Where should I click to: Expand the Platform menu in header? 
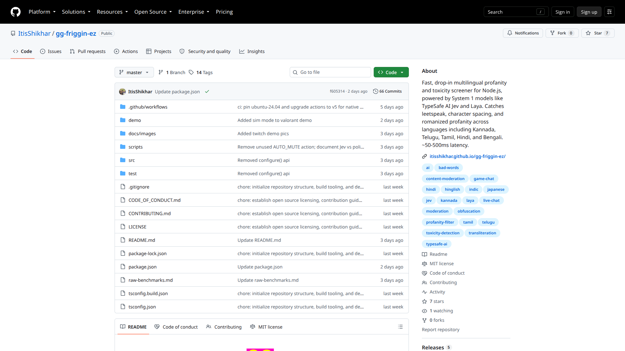[x=42, y=12]
